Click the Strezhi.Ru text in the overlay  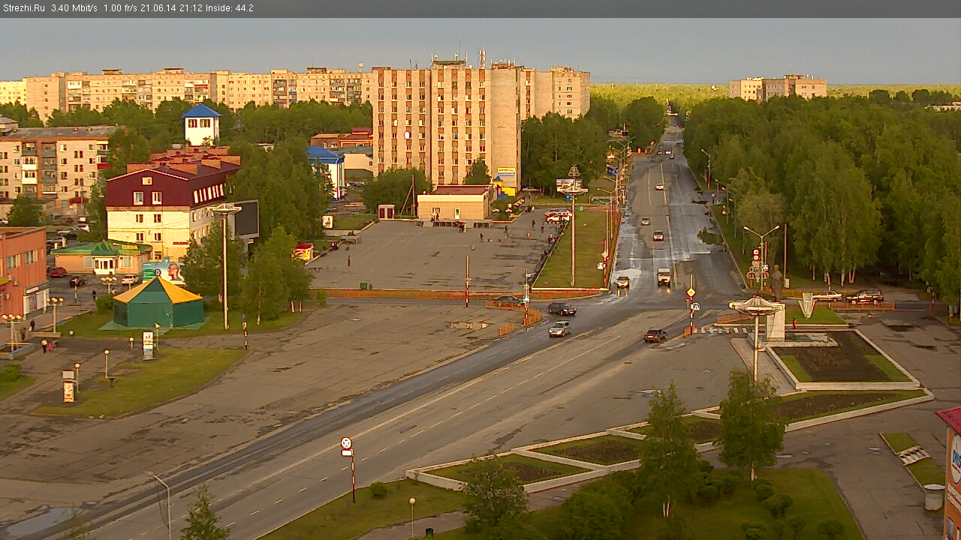(23, 8)
